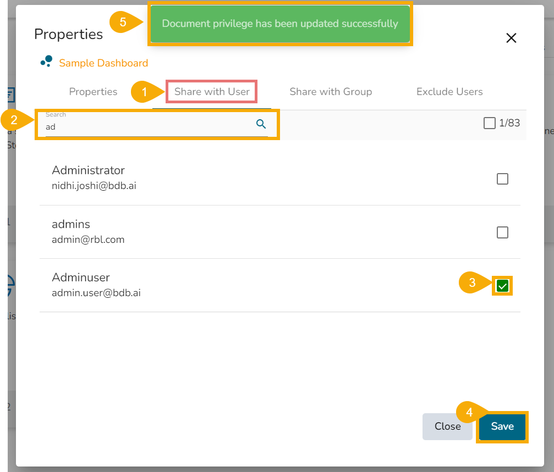This screenshot has height=472, width=554.
Task: Close the Properties dialog with X icon
Action: 511,38
